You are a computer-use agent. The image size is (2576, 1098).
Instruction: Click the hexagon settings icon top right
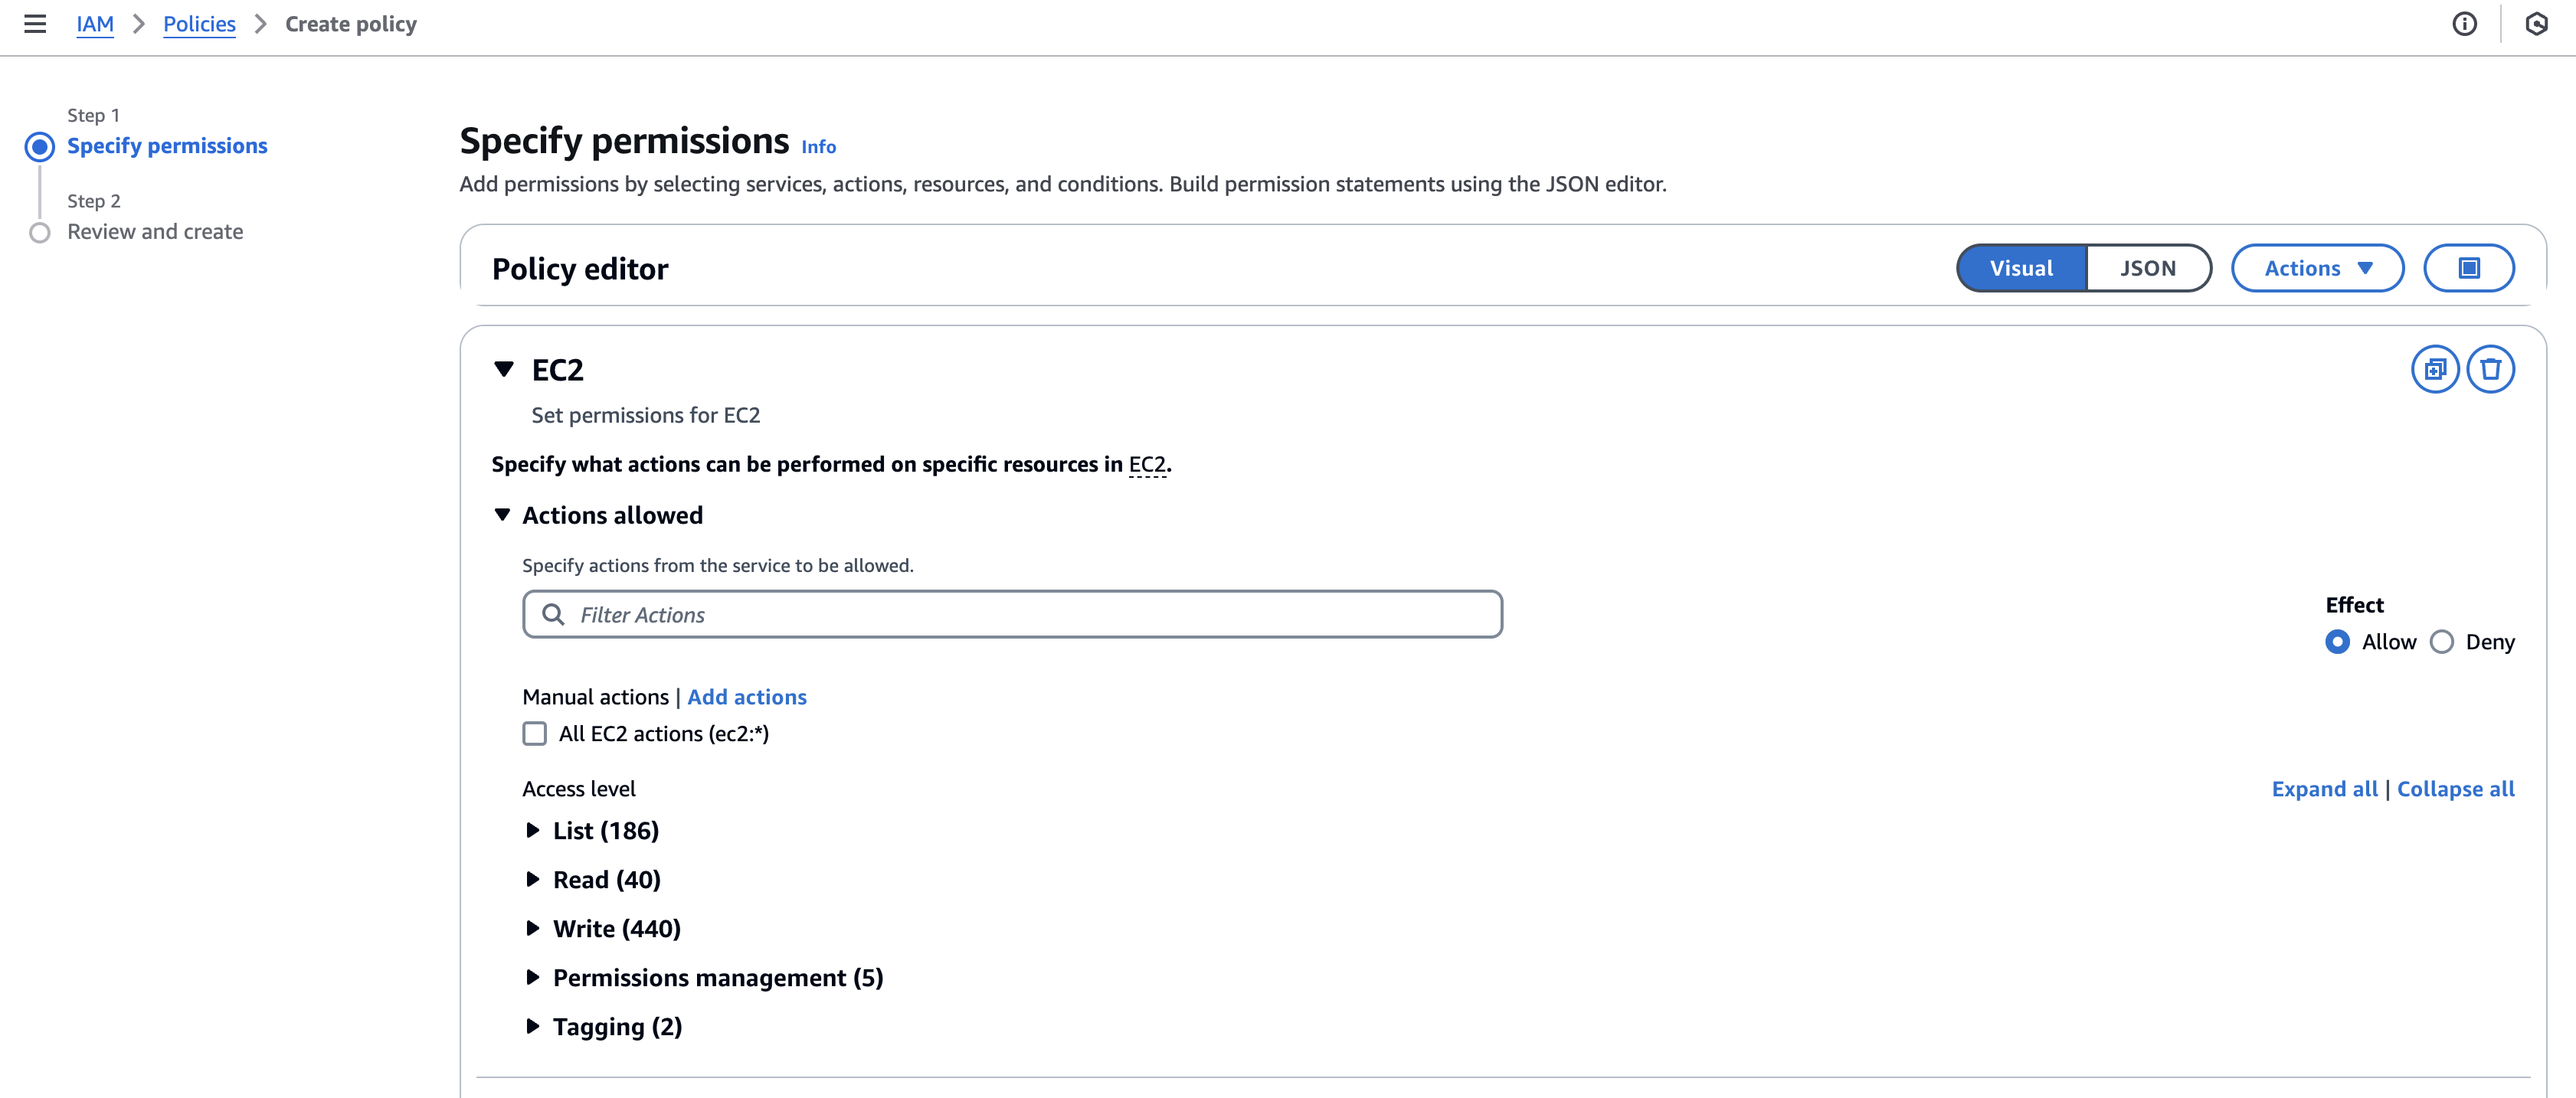tap(2536, 24)
